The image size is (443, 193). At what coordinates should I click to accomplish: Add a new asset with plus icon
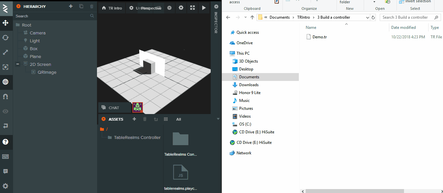pyautogui.click(x=134, y=119)
